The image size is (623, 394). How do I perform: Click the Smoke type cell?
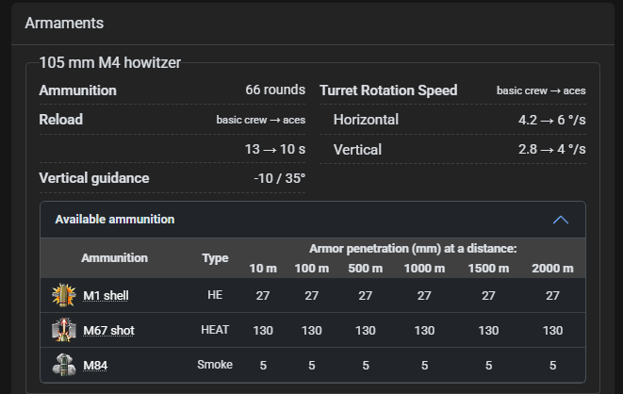click(x=215, y=365)
